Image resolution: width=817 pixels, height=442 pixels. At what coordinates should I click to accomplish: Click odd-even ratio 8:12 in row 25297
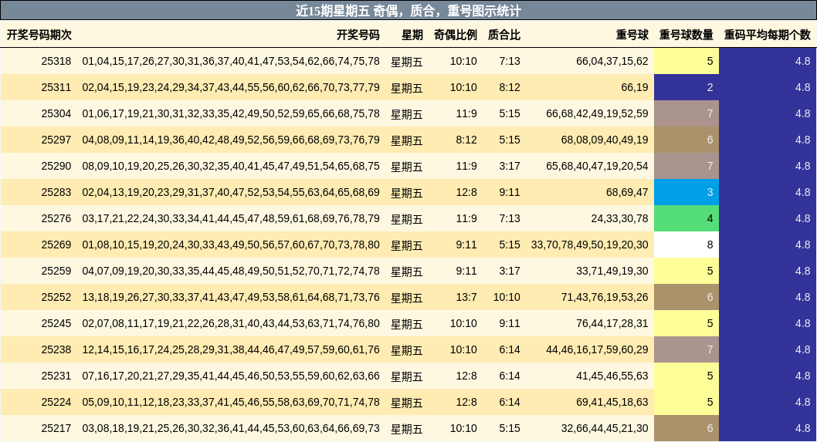pos(466,140)
